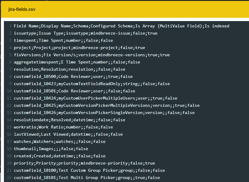Screen dimensions: 249x182
Task: Click the myCustomUserPickerMultipleUsers line
Action: (95, 98)
